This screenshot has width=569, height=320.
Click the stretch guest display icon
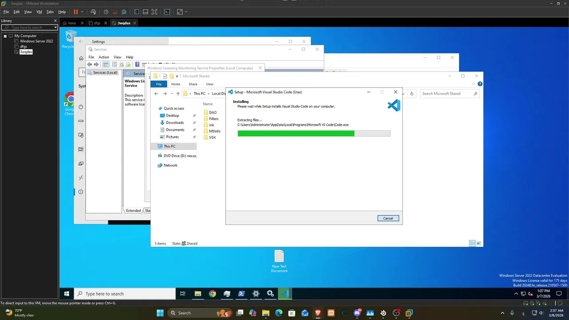(180, 12)
